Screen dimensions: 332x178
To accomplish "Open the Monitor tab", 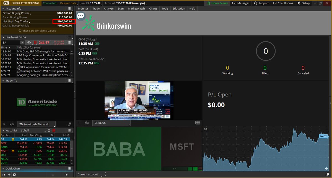I will (x=83, y=9).
